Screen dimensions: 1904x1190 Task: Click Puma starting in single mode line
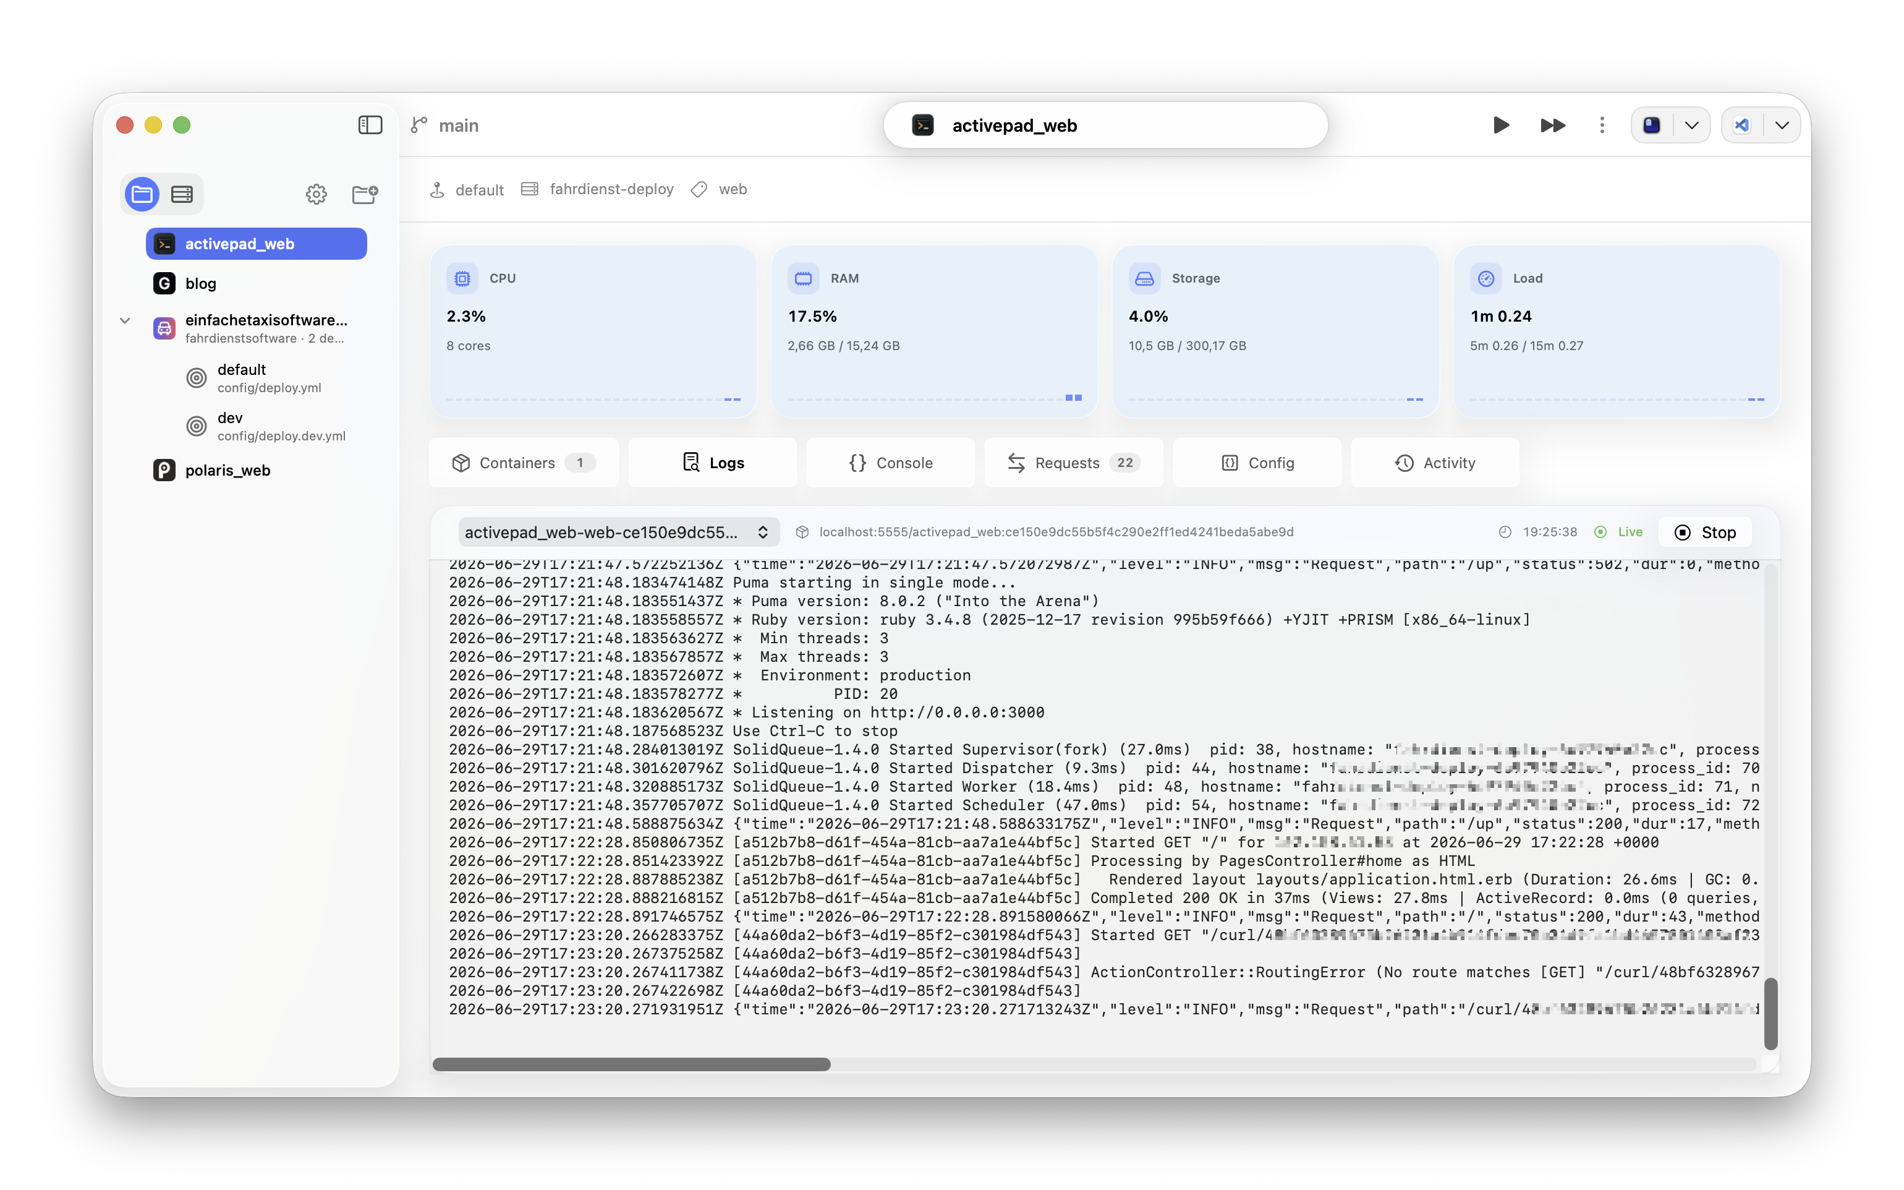(x=732, y=583)
